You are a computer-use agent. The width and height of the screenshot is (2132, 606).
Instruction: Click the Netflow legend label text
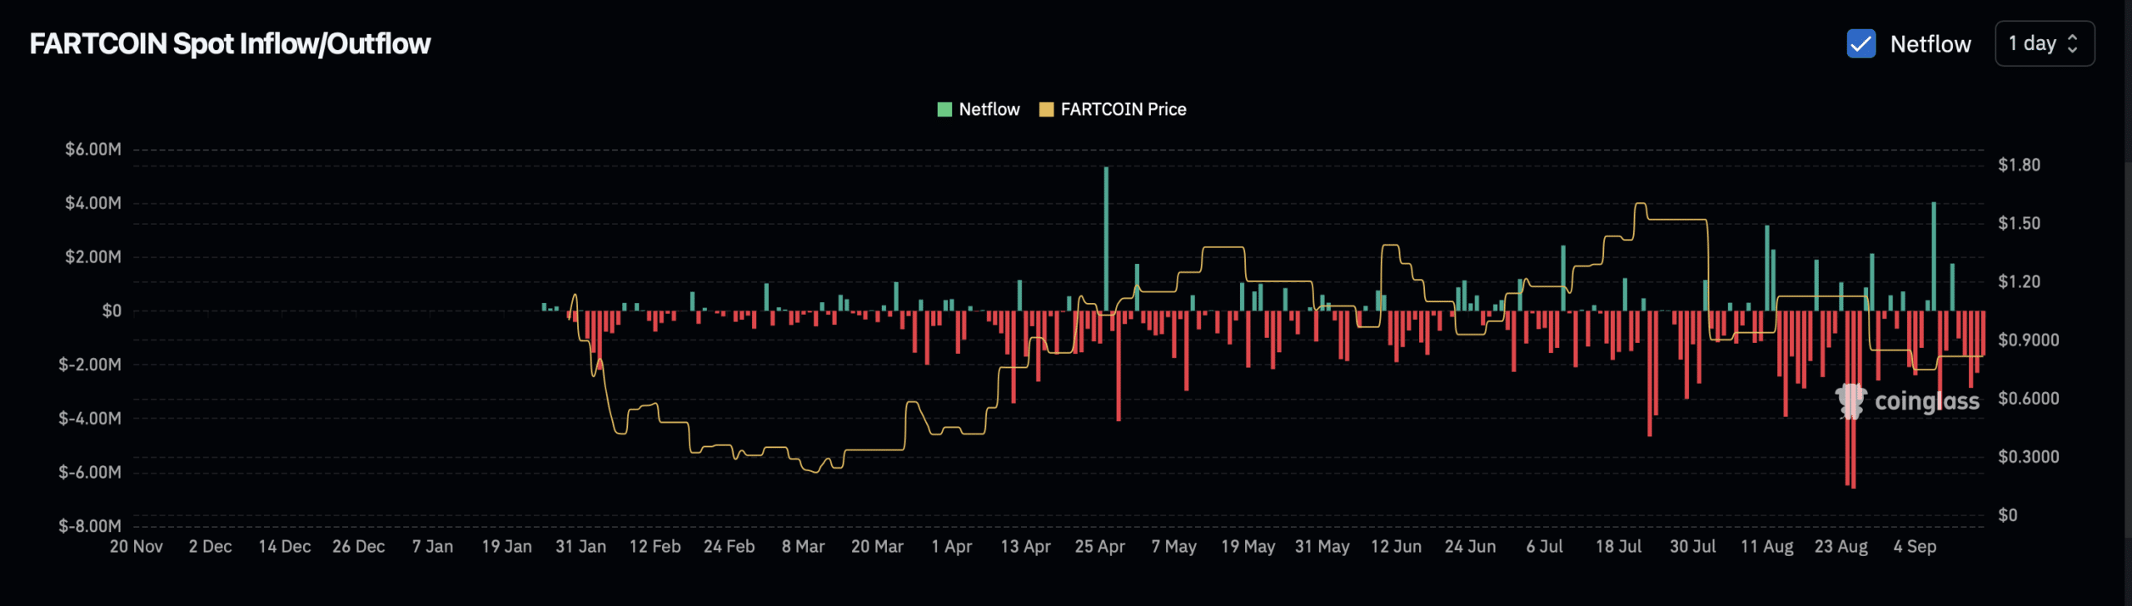[989, 109]
